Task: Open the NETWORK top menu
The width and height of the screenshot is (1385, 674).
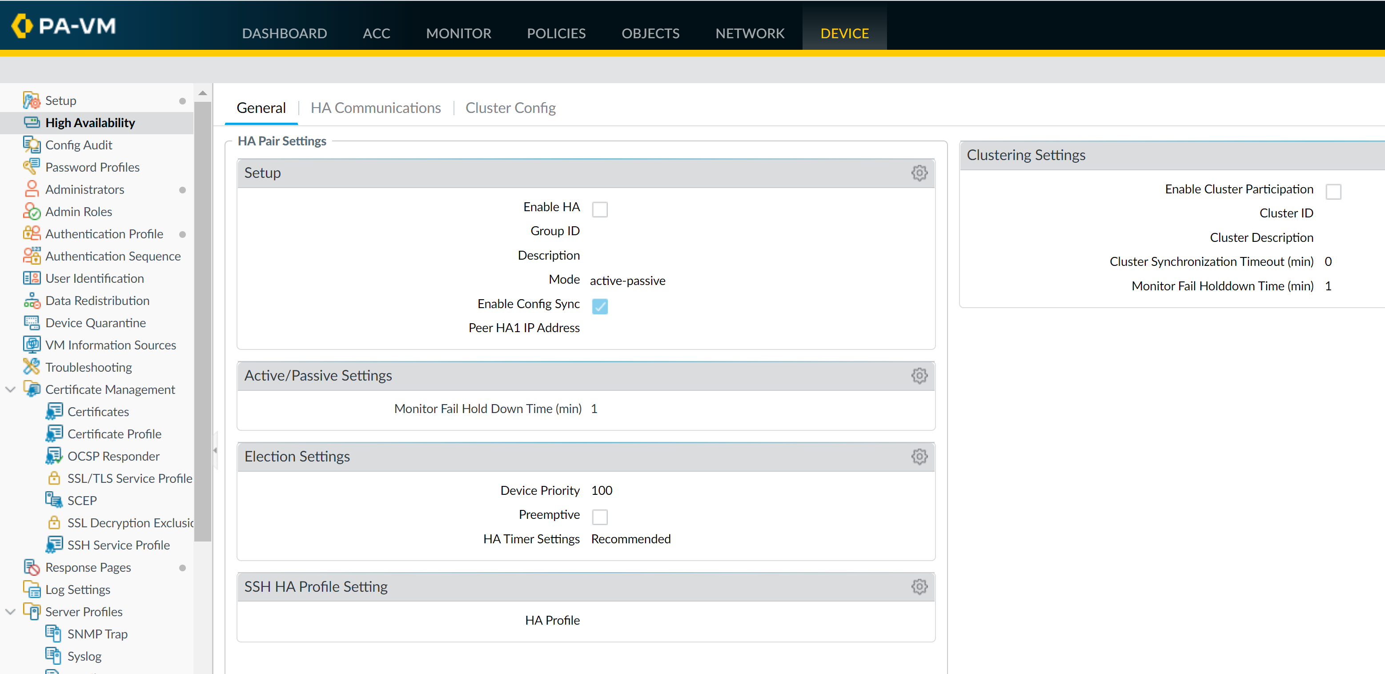Action: click(x=750, y=33)
